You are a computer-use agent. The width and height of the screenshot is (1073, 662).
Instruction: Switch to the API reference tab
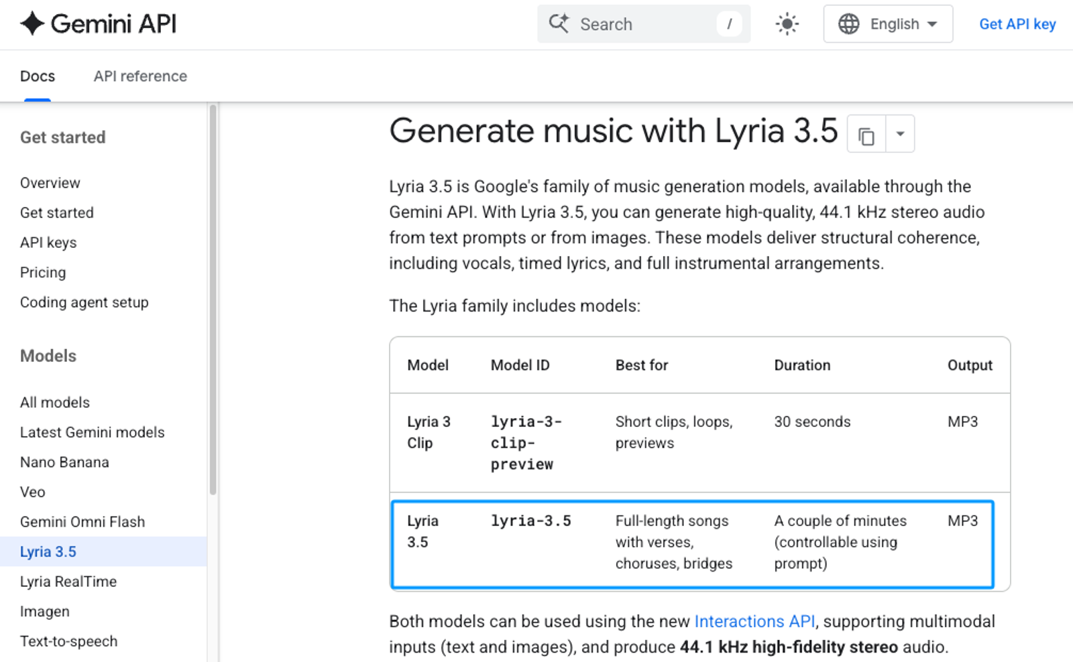[140, 76]
